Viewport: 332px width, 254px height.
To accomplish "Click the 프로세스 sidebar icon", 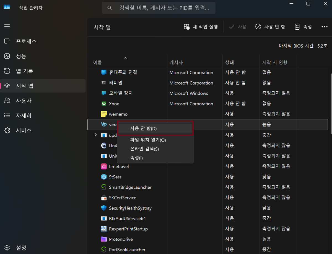I will (x=7, y=41).
